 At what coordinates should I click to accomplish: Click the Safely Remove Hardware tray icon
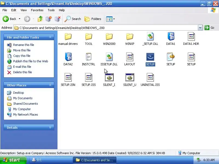[x=198, y=160]
